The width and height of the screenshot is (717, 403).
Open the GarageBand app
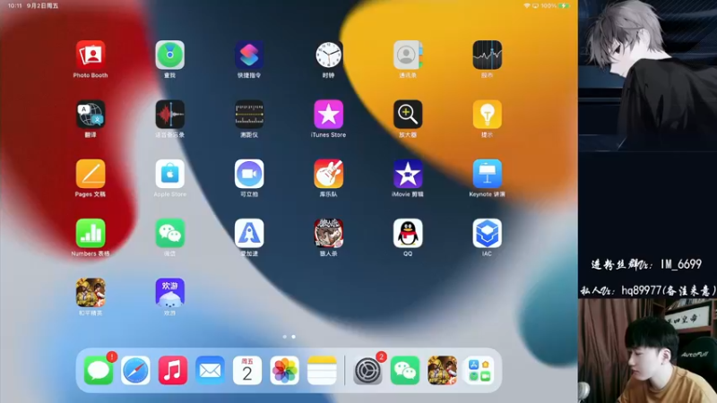click(x=328, y=174)
